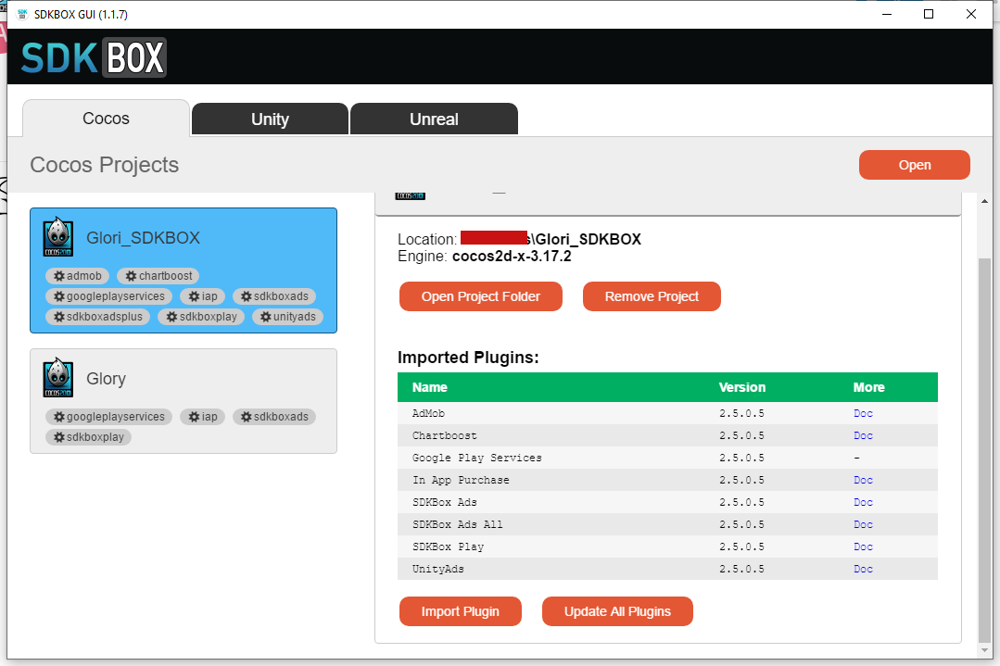Click sdkboxplay tag in Glory card
This screenshot has width=1000, height=666.
click(x=88, y=437)
